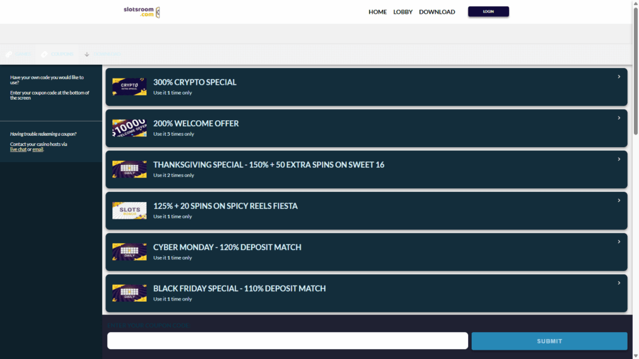Viewport: 639px width, 359px height.
Task: Expand the 200% Welcome Offer chevron
Action: tap(618, 118)
